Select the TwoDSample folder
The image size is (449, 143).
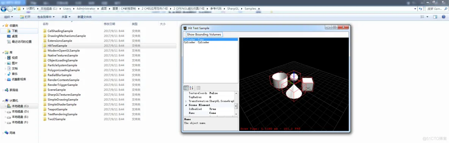point(57,119)
